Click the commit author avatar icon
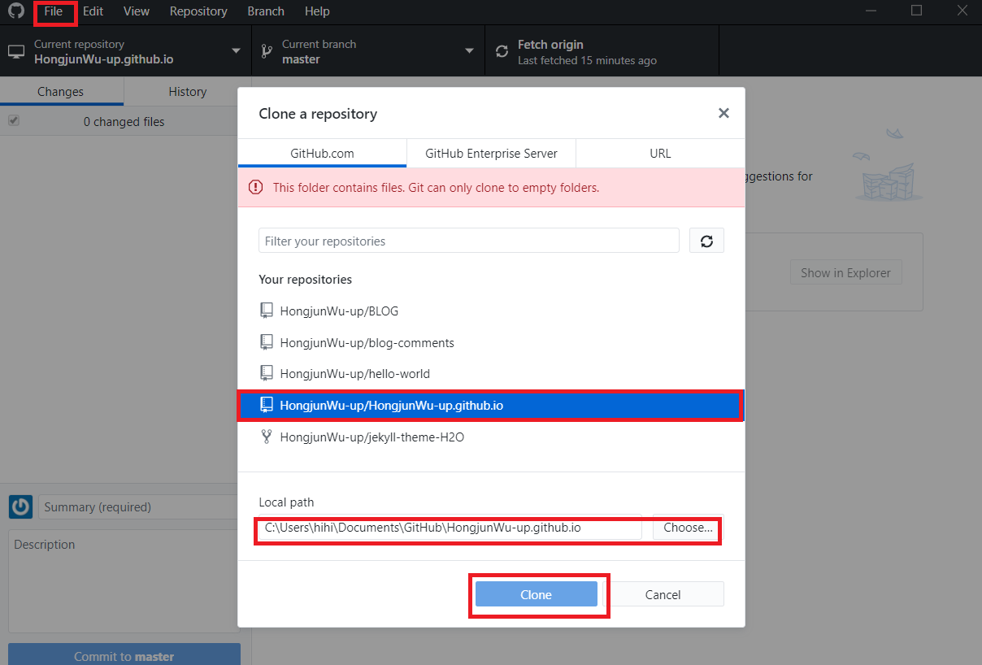982x665 pixels. pos(20,507)
